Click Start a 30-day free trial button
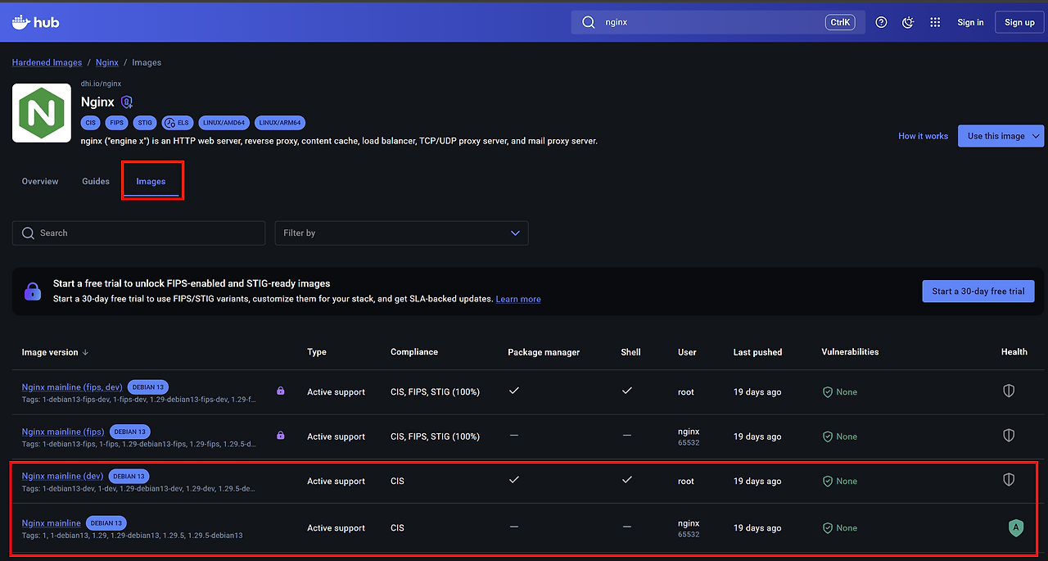The width and height of the screenshot is (1048, 561). [x=978, y=291]
